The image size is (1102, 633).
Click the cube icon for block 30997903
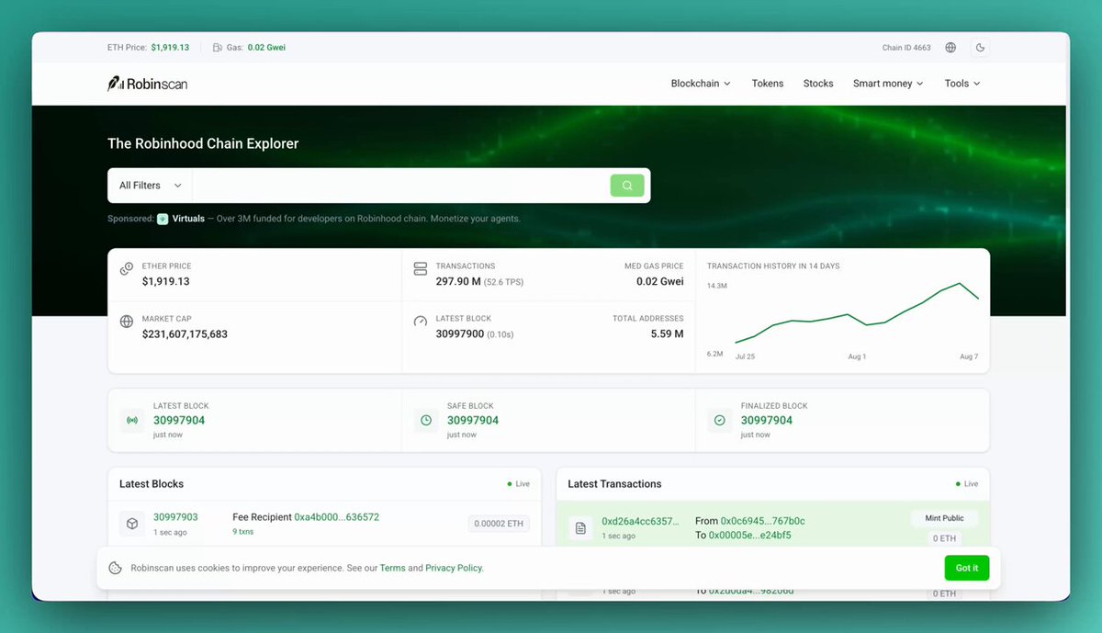tap(132, 524)
